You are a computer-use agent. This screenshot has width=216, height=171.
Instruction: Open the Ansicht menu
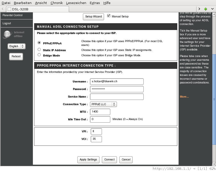pyautogui.click(x=41, y=3)
